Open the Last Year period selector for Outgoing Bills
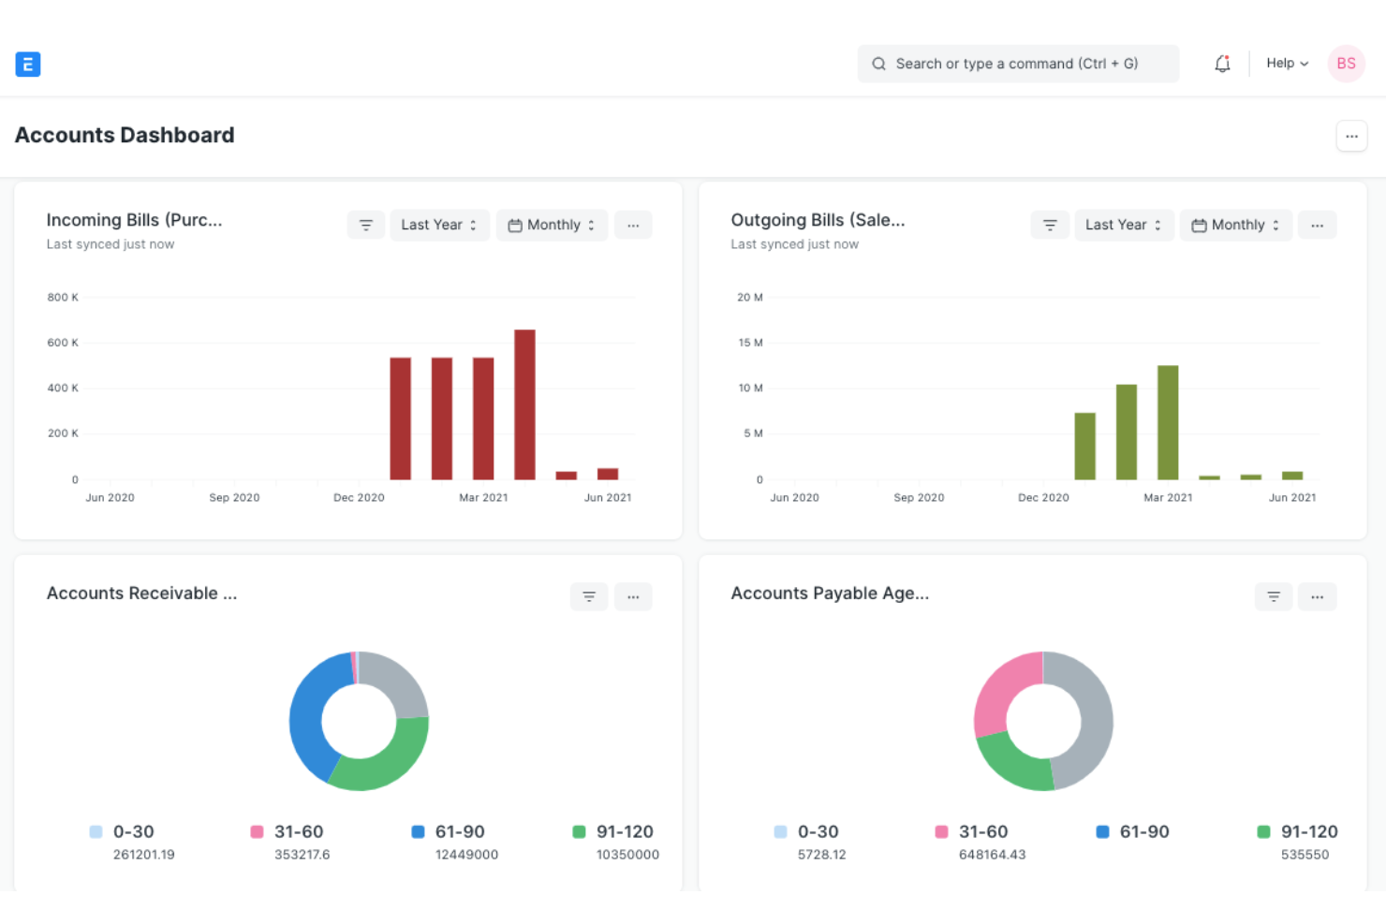1386x924 pixels. pyautogui.click(x=1124, y=225)
